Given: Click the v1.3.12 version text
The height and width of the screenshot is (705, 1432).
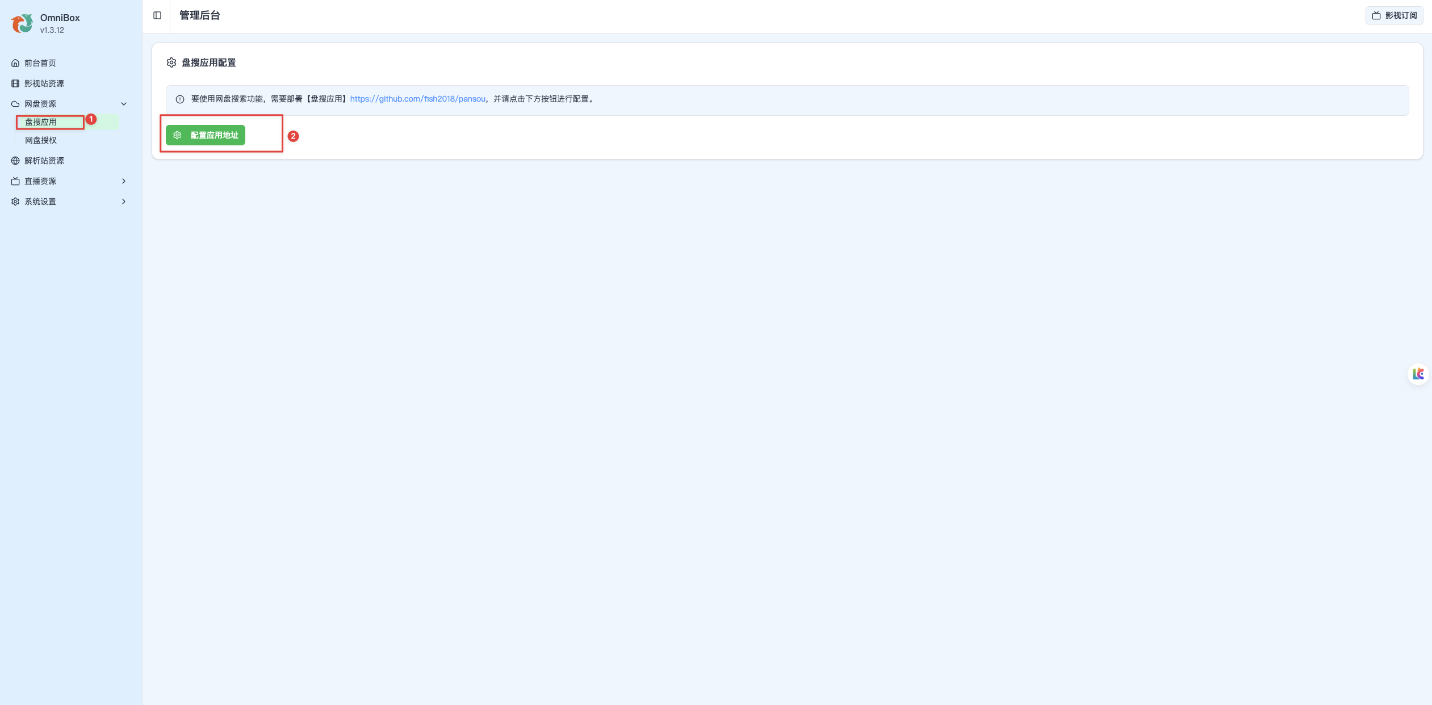Looking at the screenshot, I should pos(52,30).
